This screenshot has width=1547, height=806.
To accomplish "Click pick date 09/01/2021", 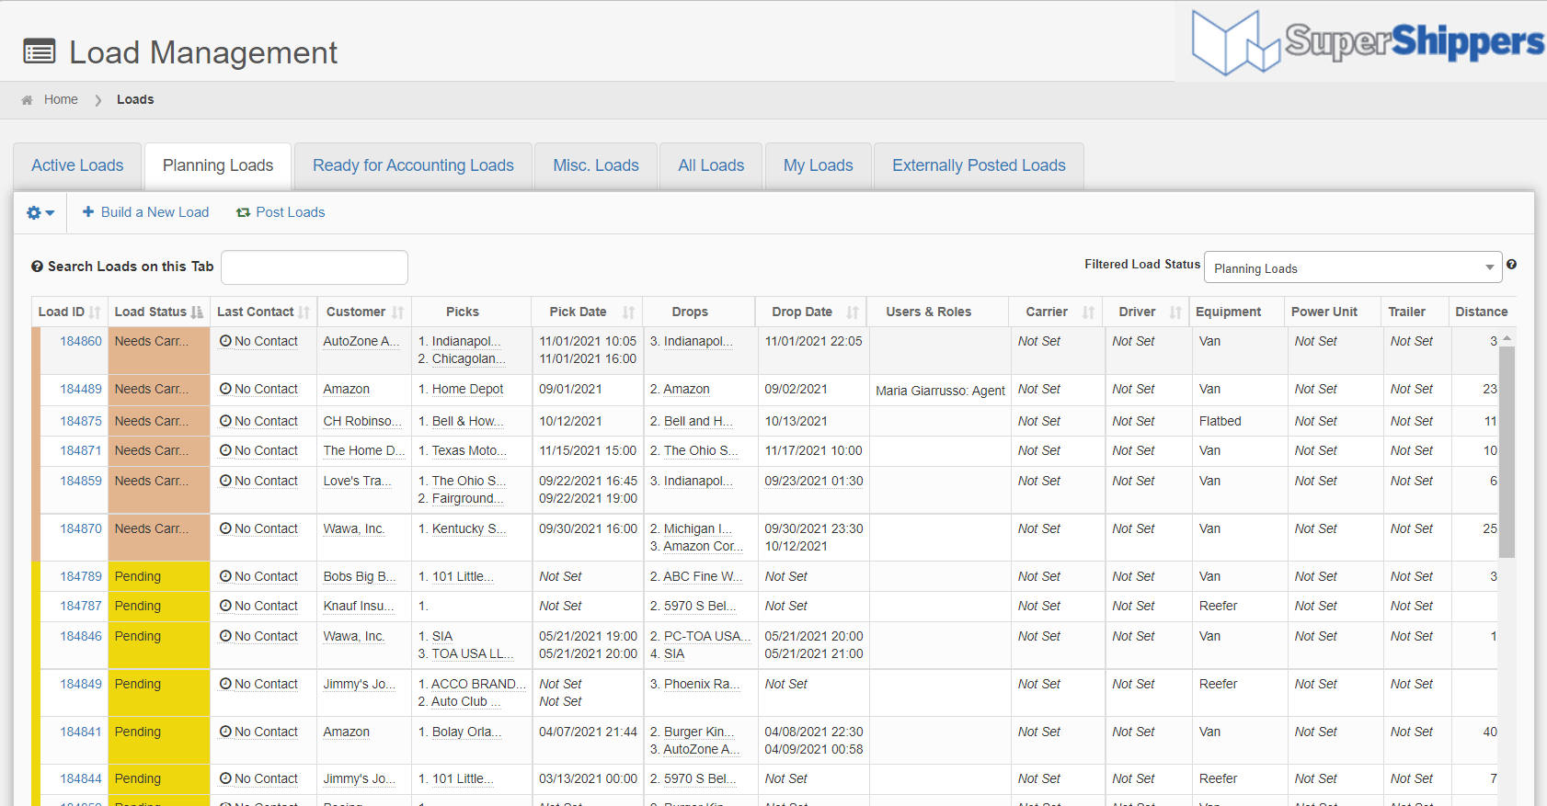I will (570, 389).
